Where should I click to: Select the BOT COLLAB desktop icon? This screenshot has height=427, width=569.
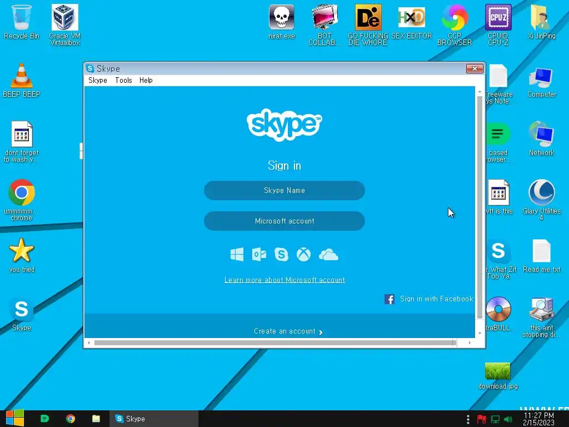click(x=325, y=24)
